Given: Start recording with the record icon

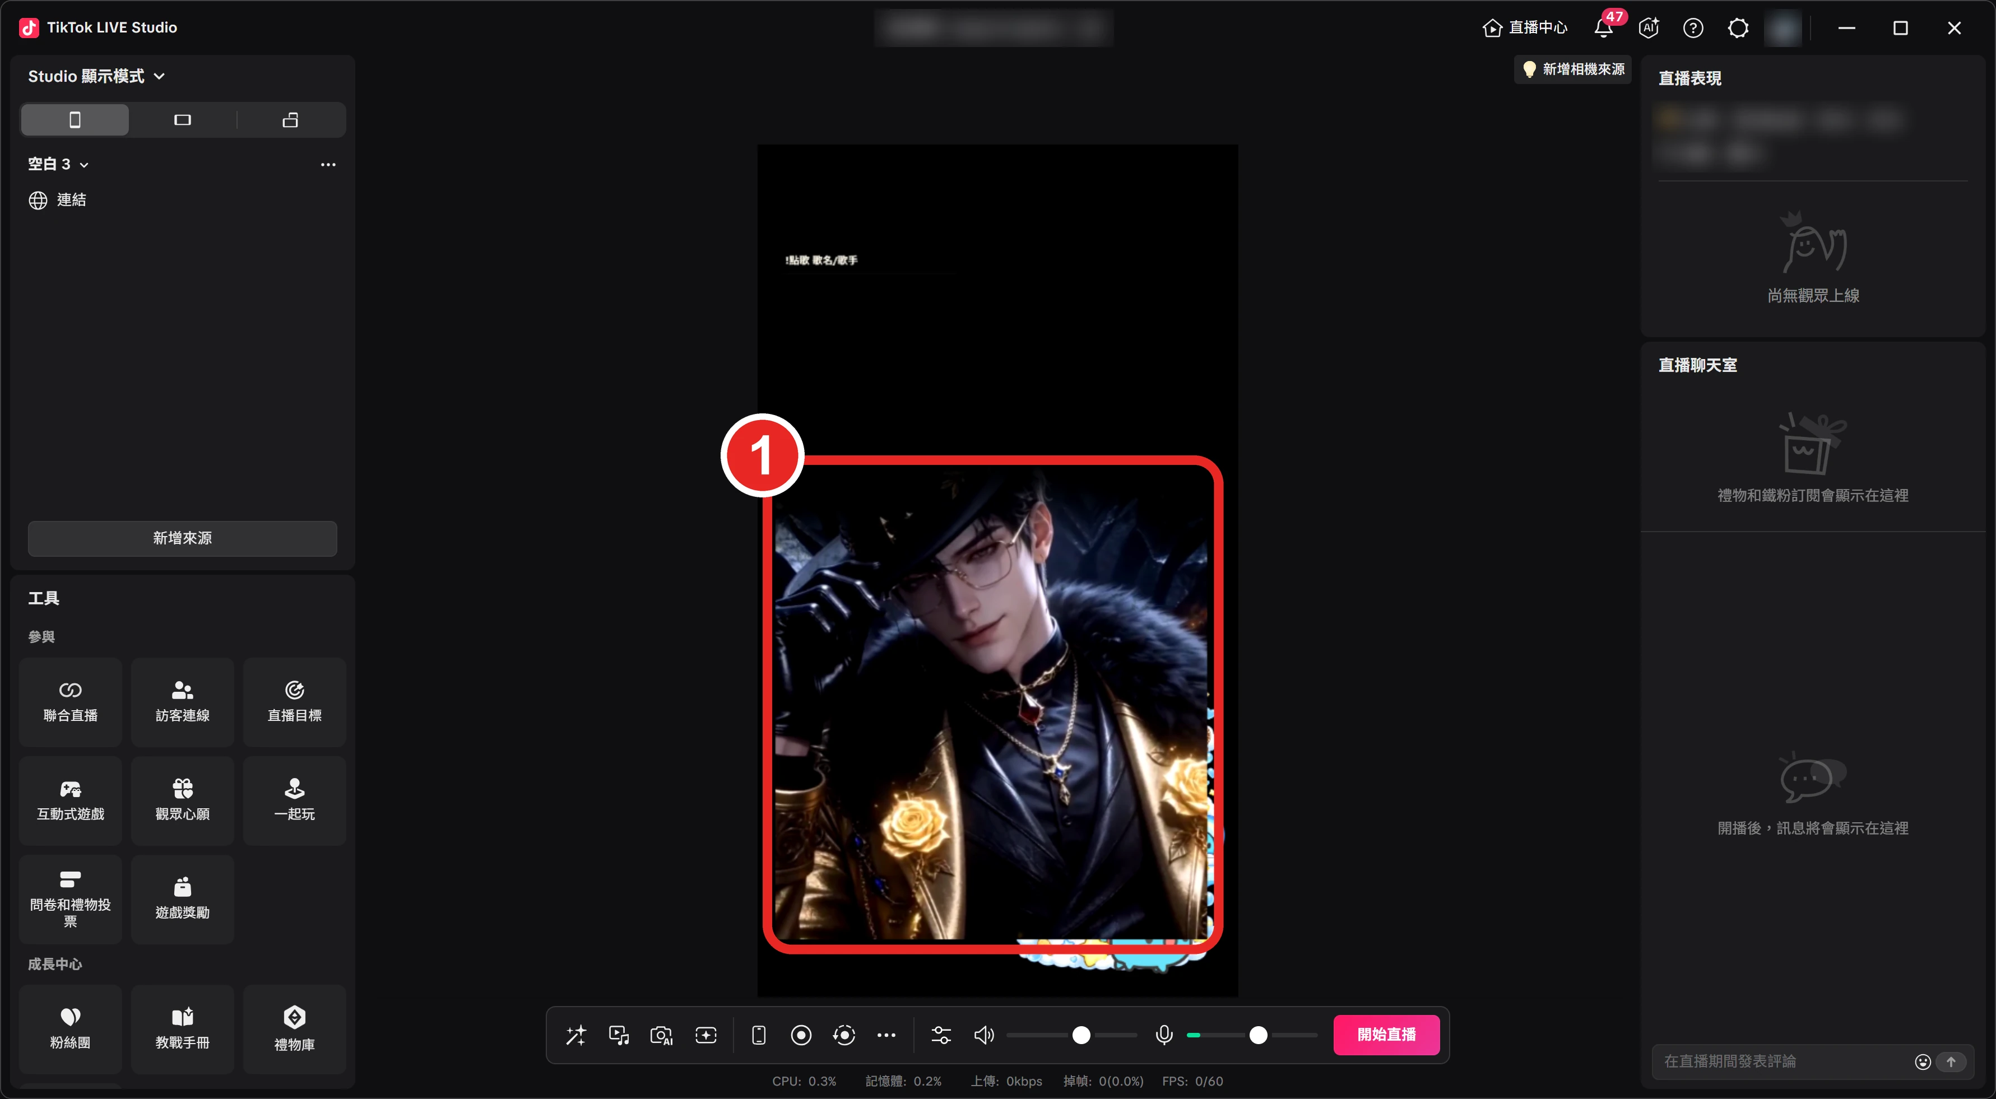Looking at the screenshot, I should [801, 1036].
